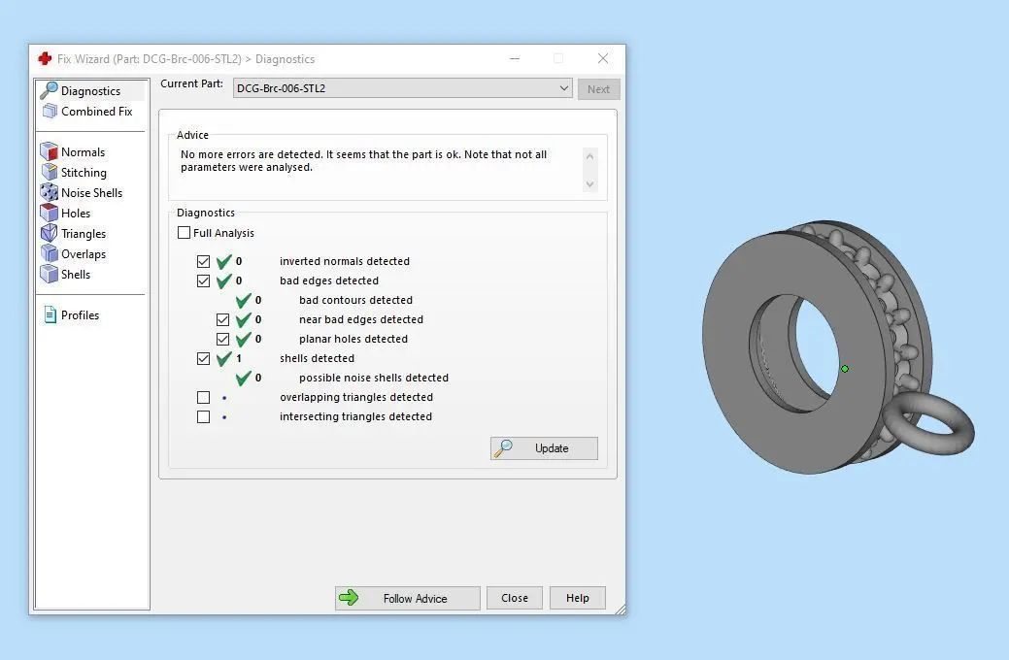The image size is (1009, 660).
Task: Open the Normals page label
Action: 83,151
